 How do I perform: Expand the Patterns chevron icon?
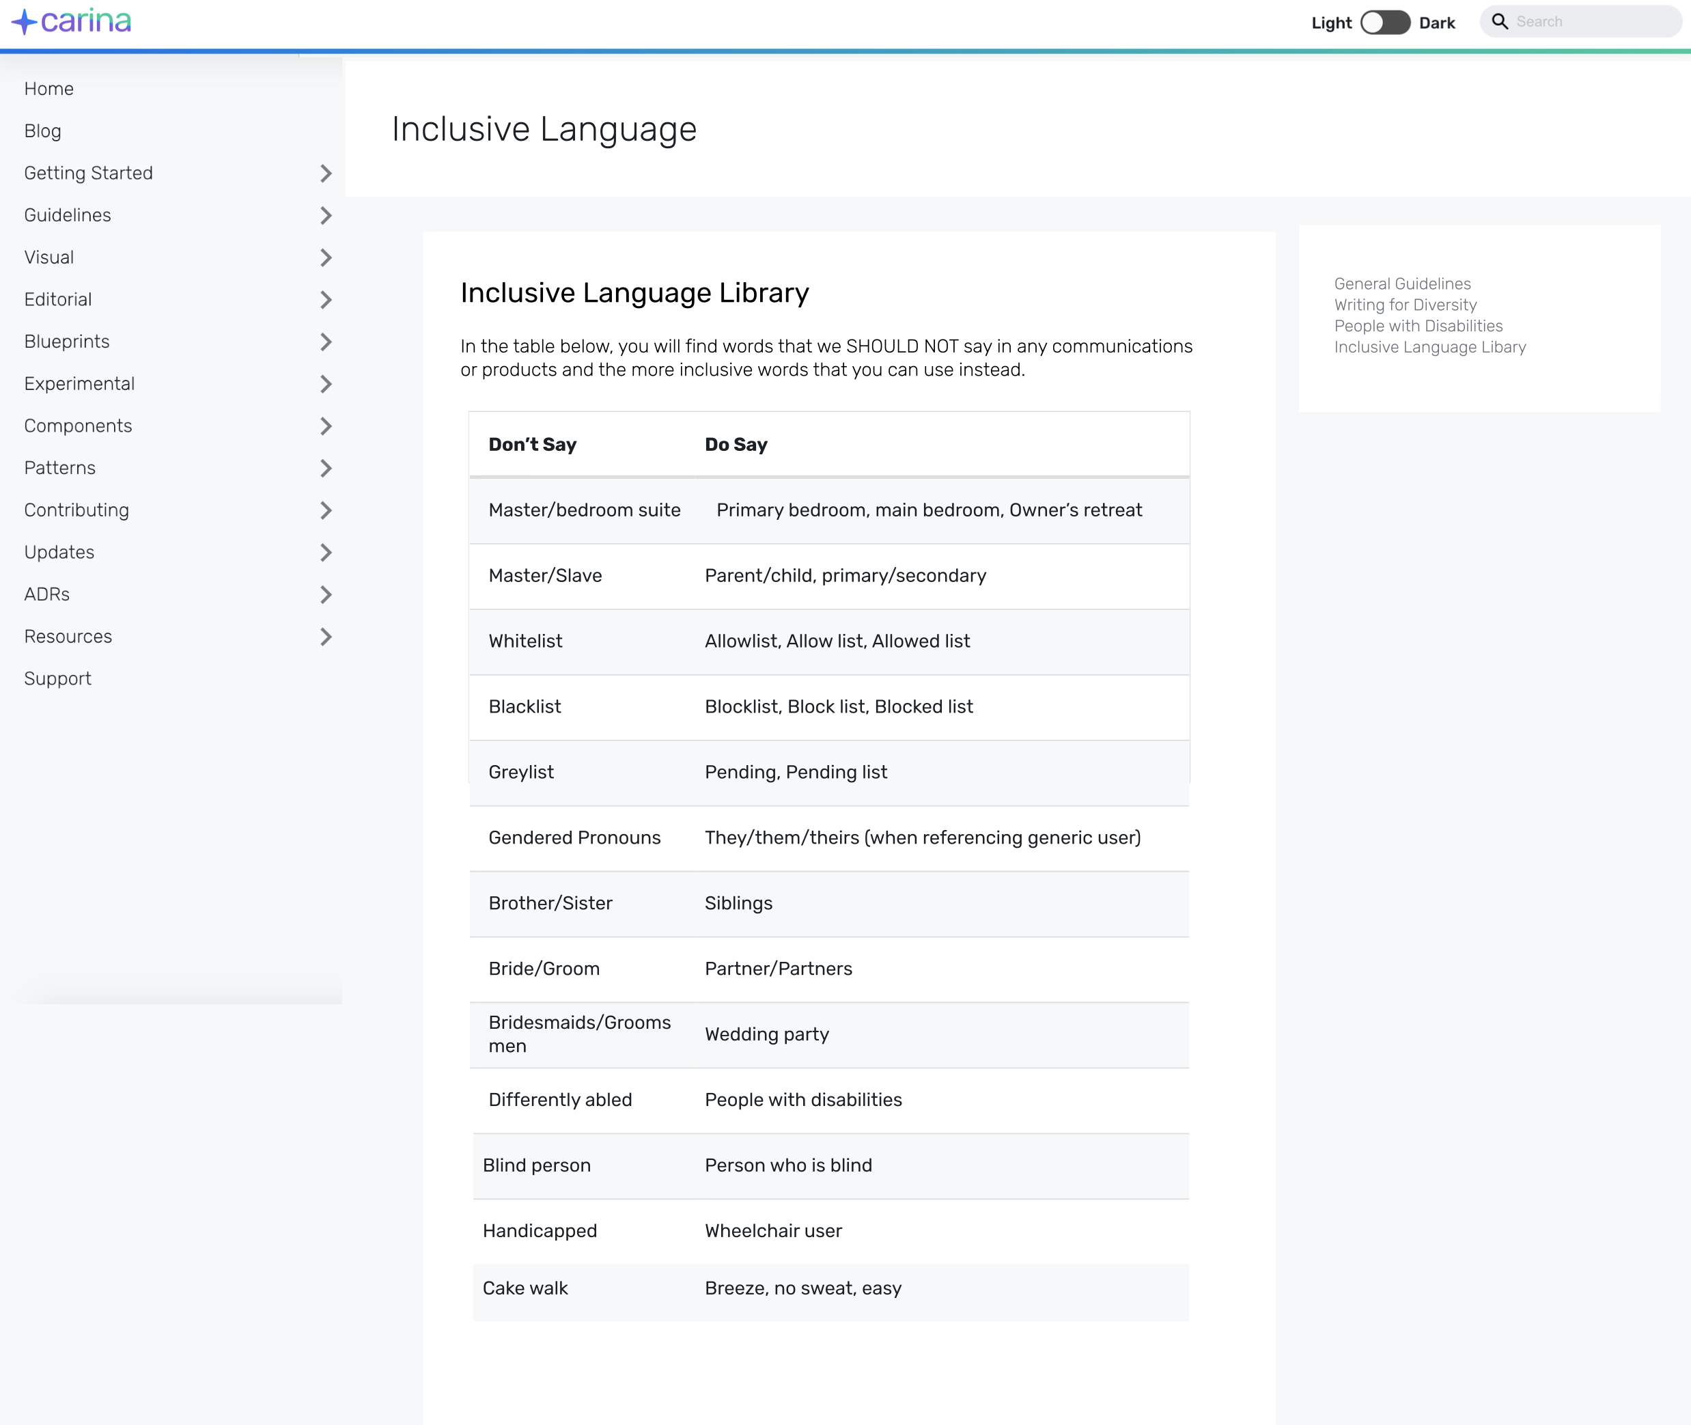pyautogui.click(x=326, y=469)
